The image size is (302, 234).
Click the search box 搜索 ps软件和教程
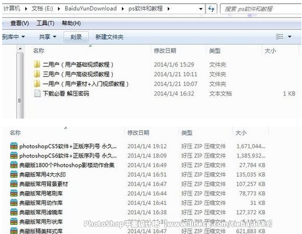point(261,9)
